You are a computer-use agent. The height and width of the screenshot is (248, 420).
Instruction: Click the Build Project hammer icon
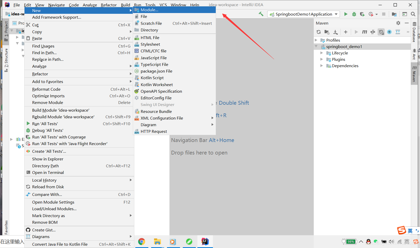[261, 14]
